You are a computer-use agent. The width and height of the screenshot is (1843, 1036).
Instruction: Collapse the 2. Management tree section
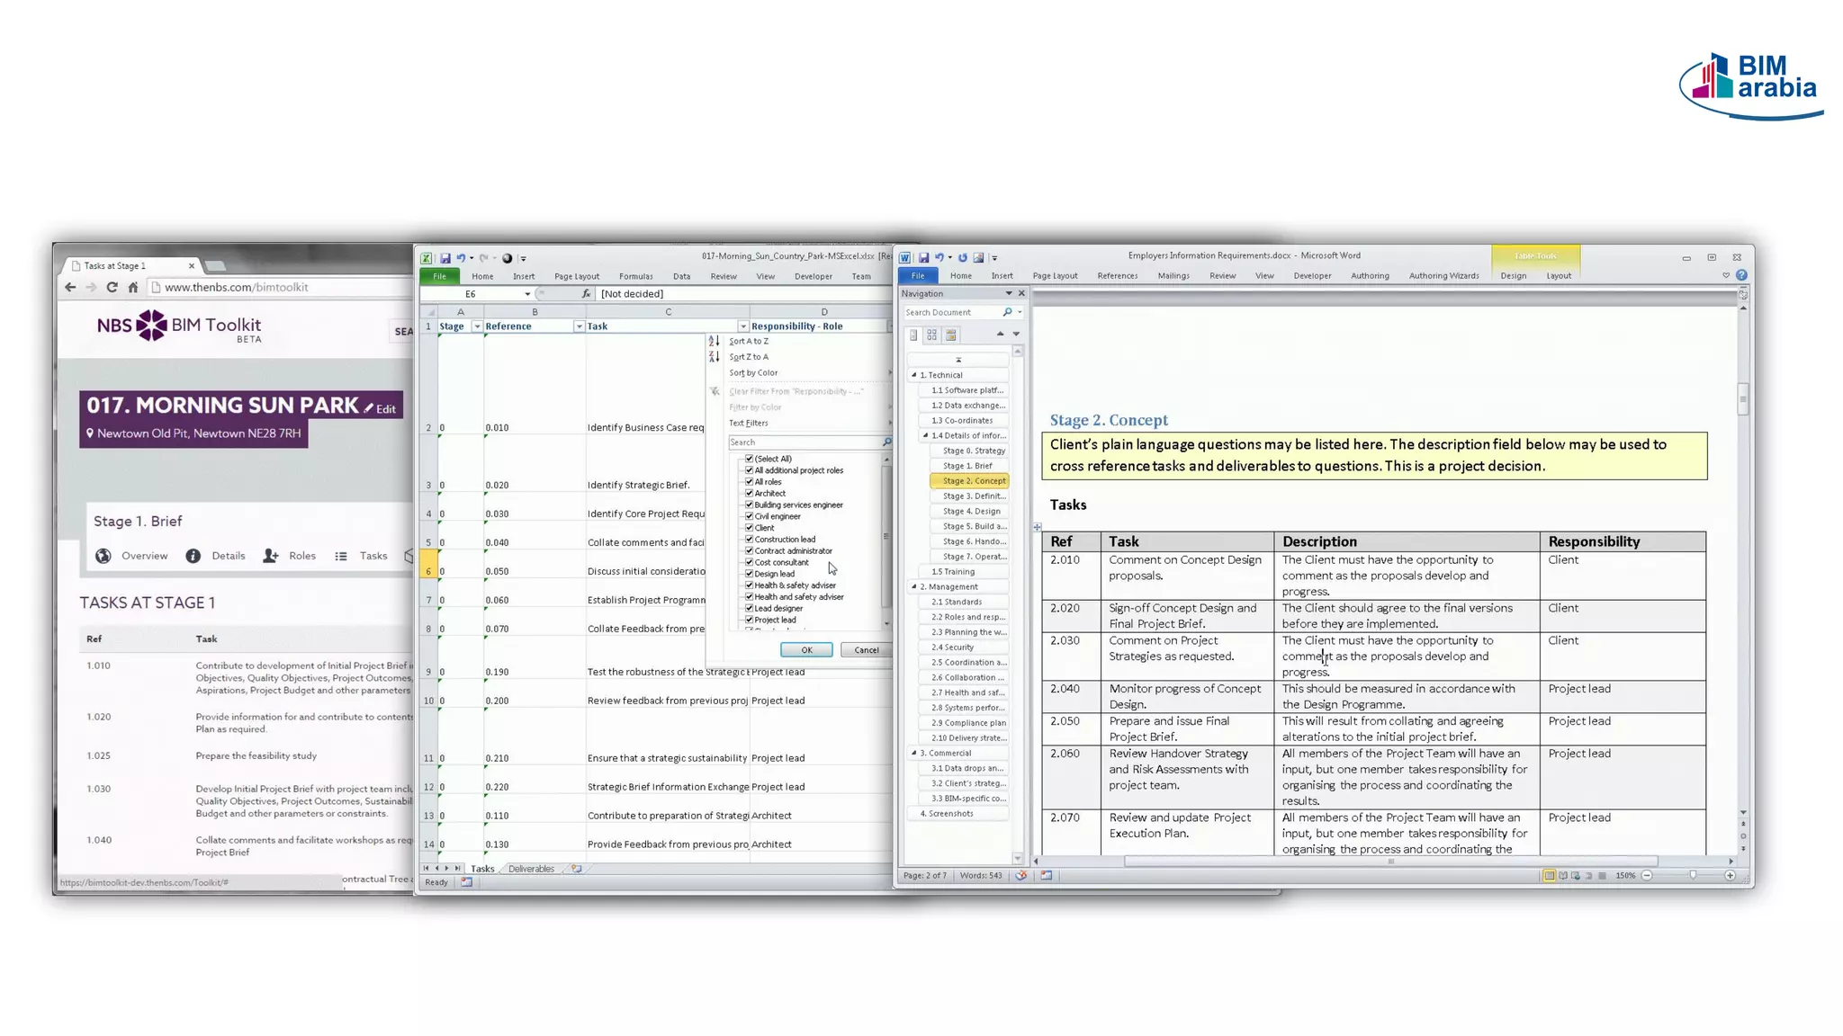[x=913, y=586]
